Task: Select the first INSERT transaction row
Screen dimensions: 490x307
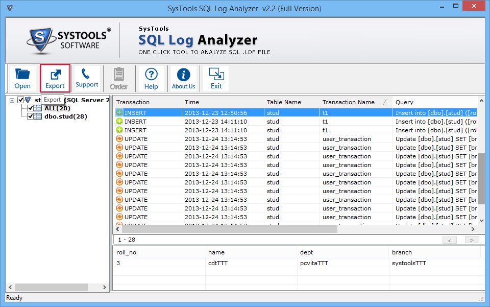Action: pos(148,112)
